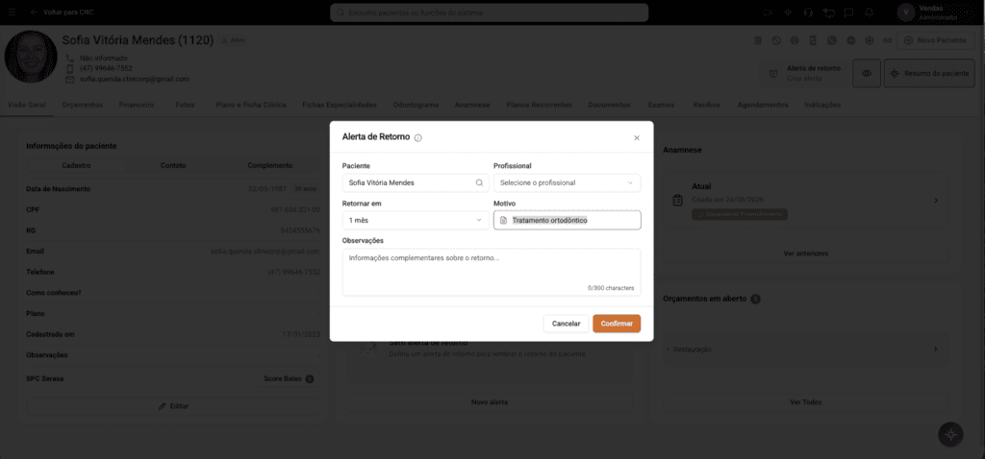Toggle eye visibility button
This screenshot has width=985, height=459.
tap(867, 73)
